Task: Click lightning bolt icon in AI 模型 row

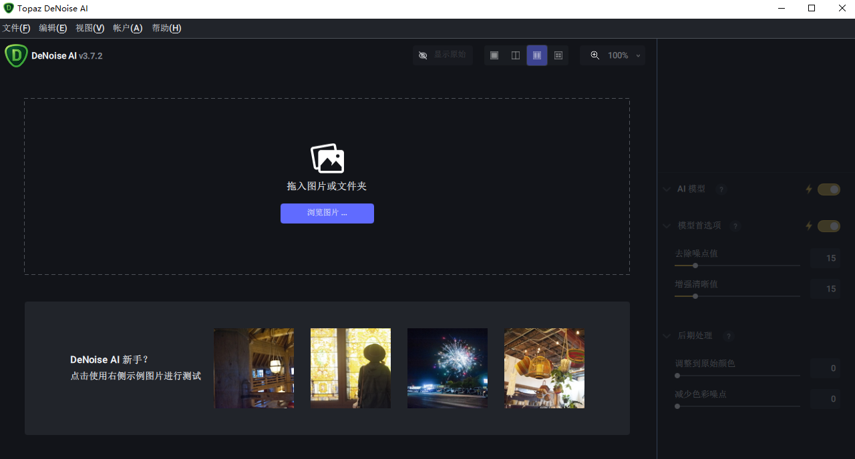Action: click(809, 189)
